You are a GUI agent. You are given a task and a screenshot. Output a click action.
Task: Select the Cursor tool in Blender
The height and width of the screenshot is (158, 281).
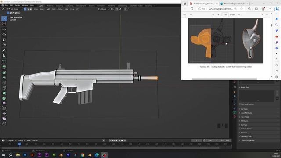pos(4,24)
